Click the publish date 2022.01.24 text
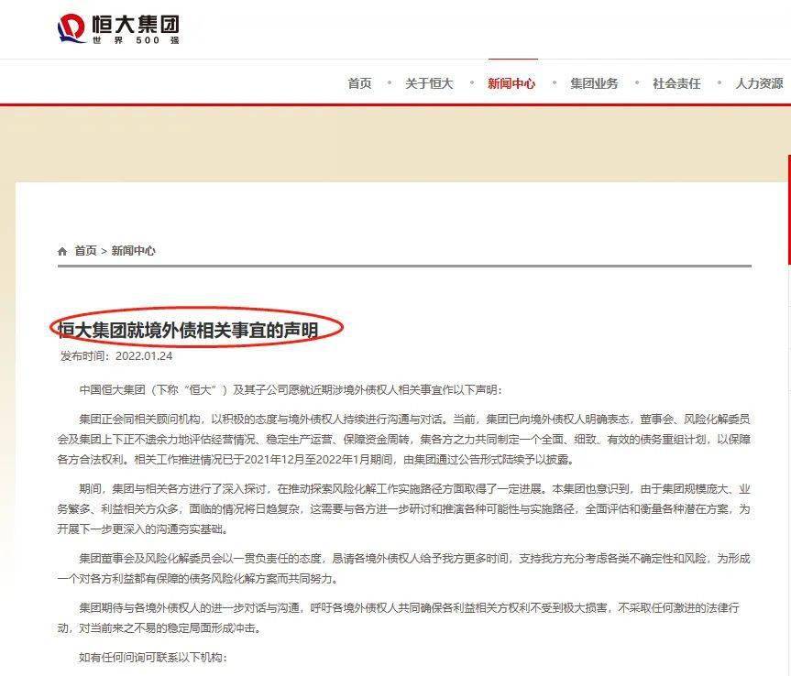The width and height of the screenshot is (791, 676). tap(144, 356)
